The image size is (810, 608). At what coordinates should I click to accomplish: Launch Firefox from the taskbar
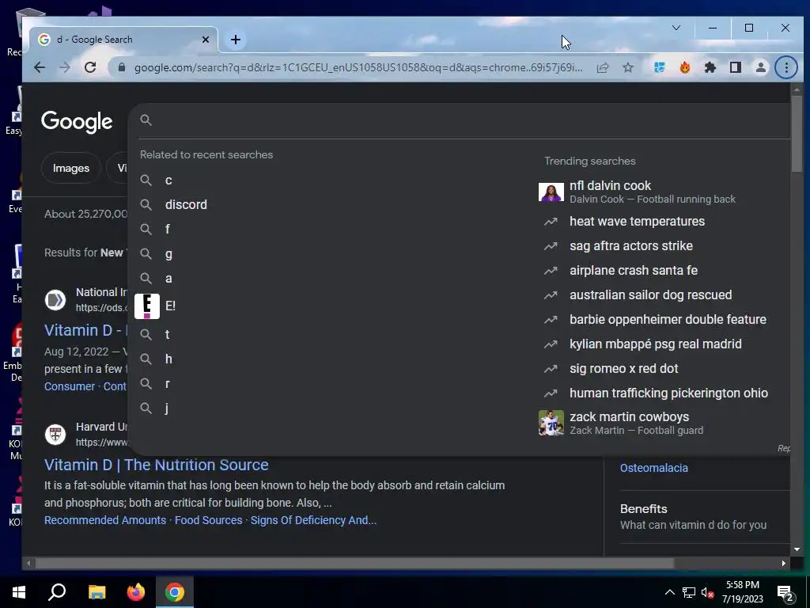click(x=136, y=592)
